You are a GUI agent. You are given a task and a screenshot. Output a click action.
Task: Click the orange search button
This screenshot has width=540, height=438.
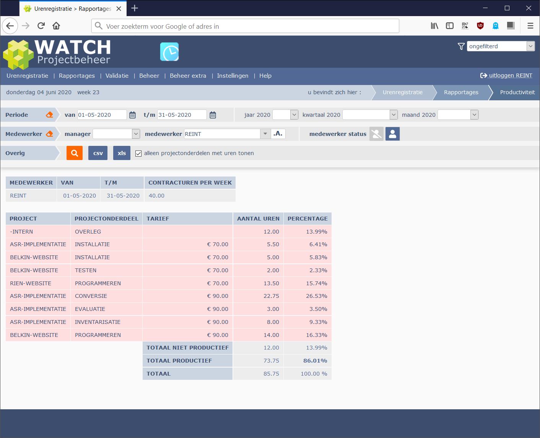point(75,153)
